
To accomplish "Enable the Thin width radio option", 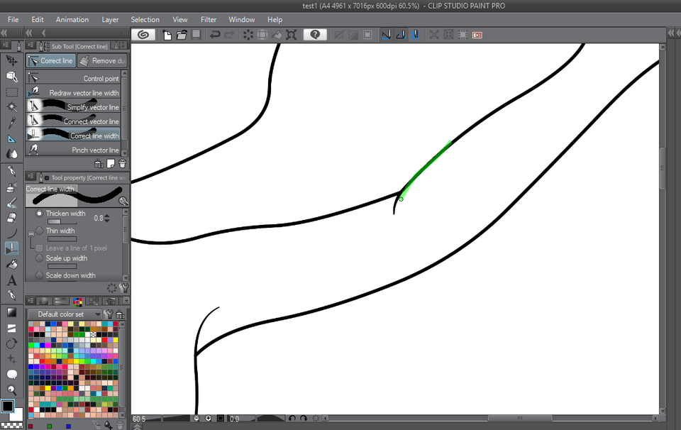I will [39, 231].
